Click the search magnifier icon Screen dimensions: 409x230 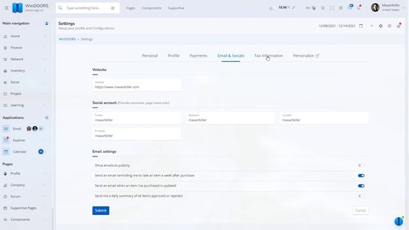(x=60, y=8)
